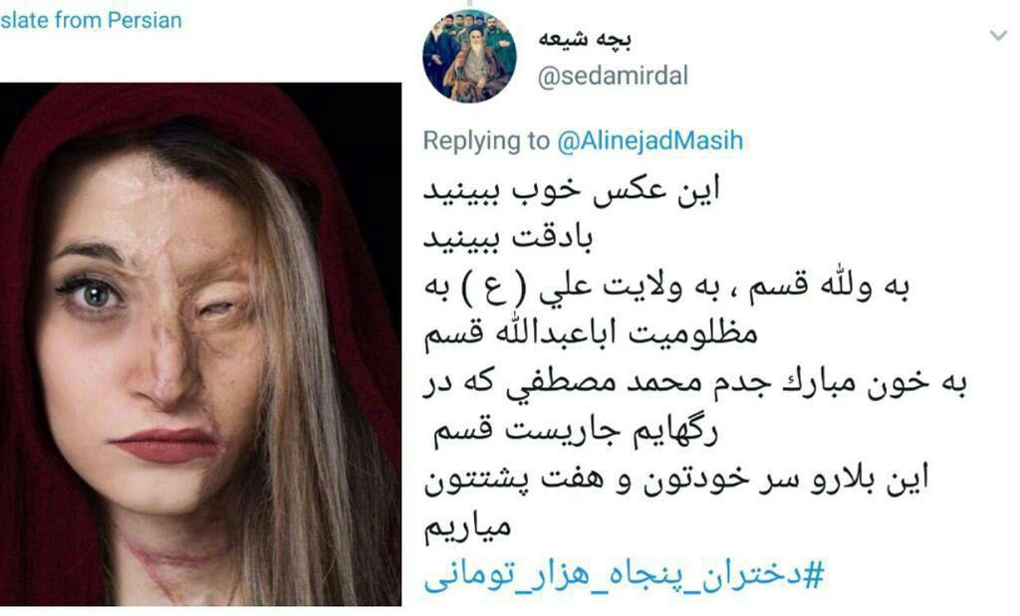Viewport: 1020px width, 616px height.
Task: Click the tweet line این عکس خوب ببینید
Action: [572, 190]
